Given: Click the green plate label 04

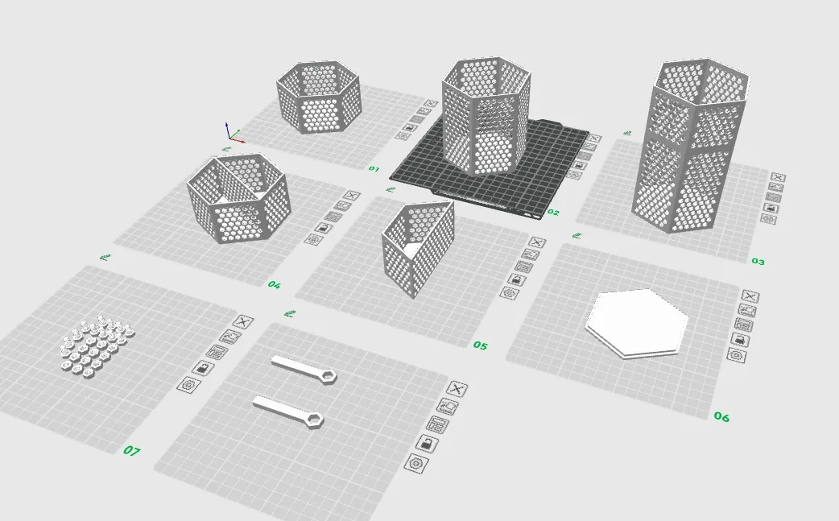Looking at the screenshot, I should click(x=274, y=284).
